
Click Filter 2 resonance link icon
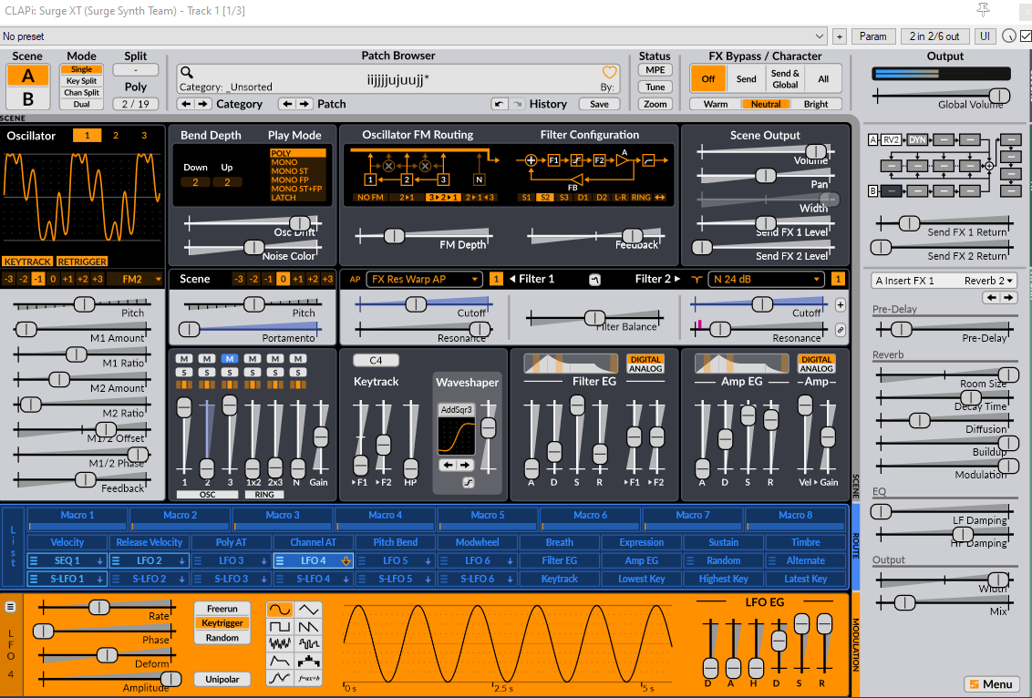[x=841, y=330]
